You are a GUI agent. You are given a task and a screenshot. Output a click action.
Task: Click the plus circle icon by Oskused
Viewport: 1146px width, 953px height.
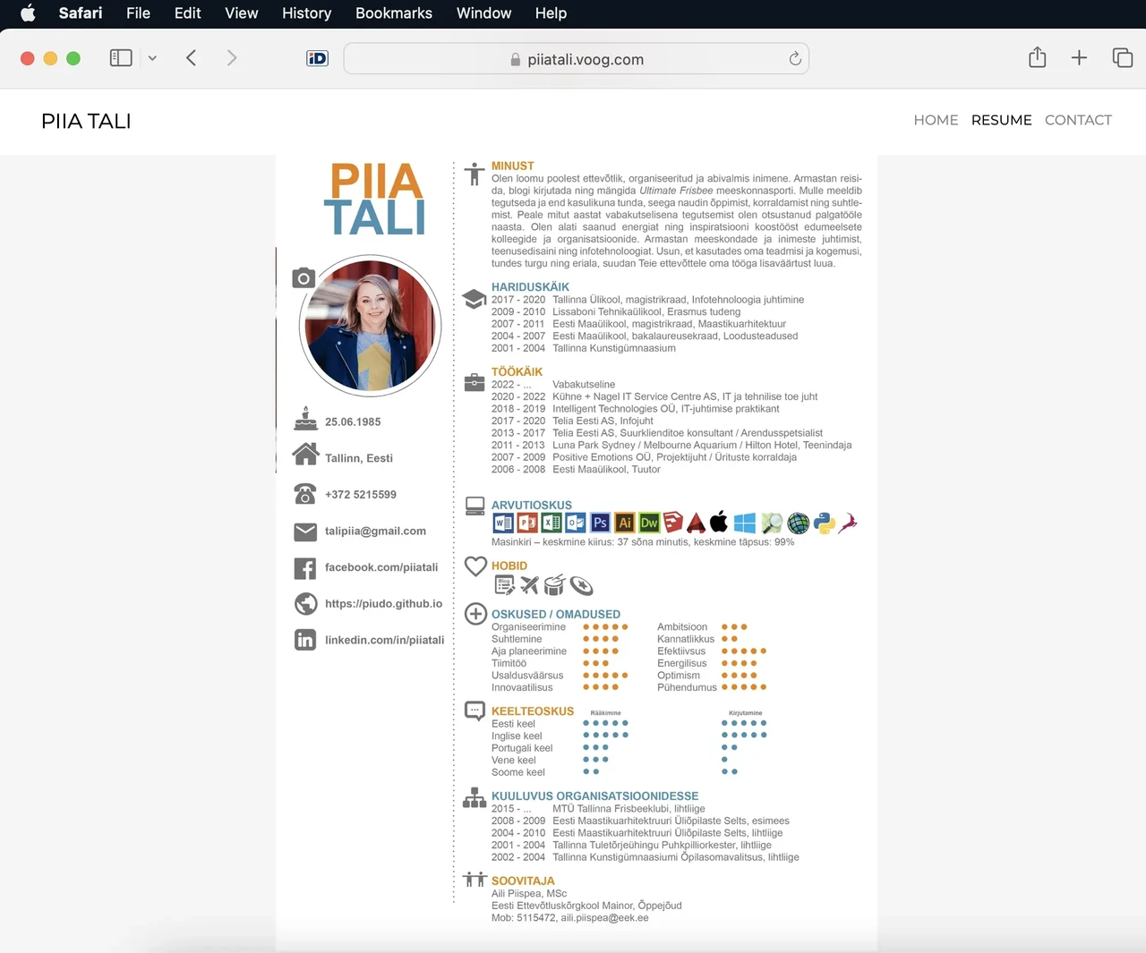tap(475, 614)
